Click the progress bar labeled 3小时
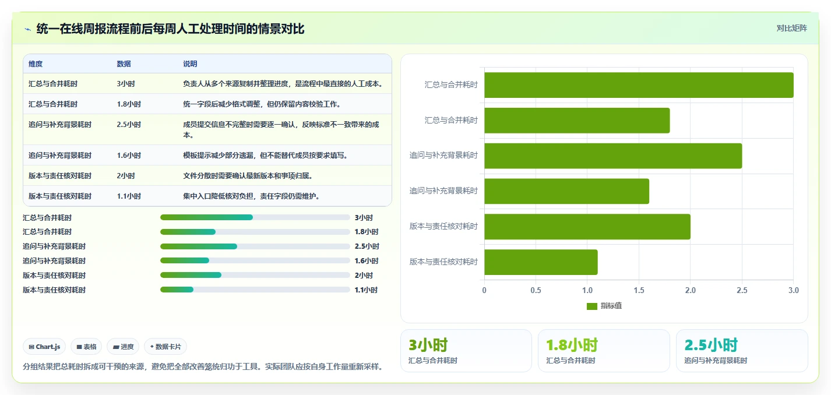The image size is (831, 395). (255, 217)
